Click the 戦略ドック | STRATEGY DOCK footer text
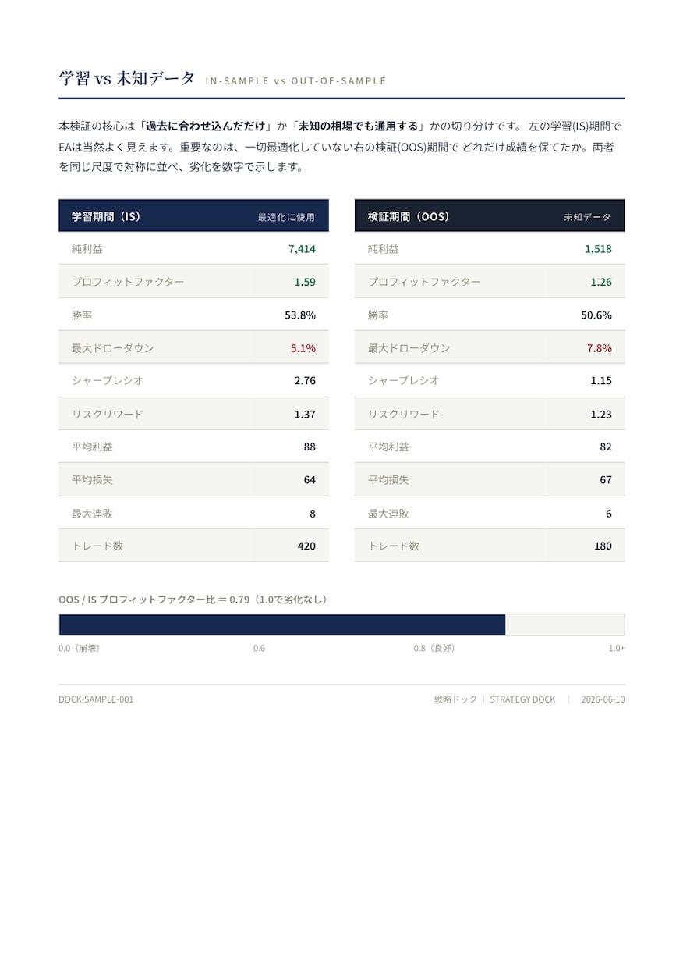 pyautogui.click(x=495, y=699)
